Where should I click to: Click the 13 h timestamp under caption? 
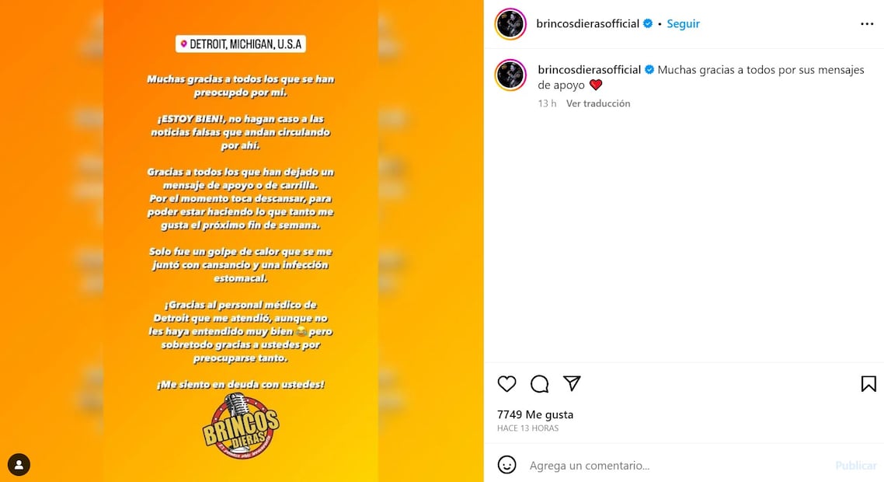(x=547, y=103)
